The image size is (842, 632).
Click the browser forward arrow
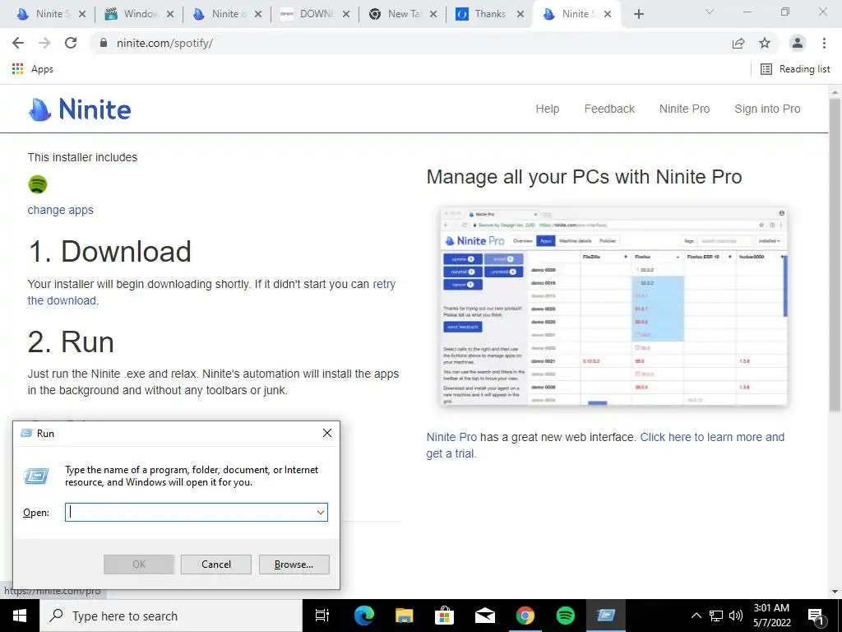click(x=44, y=43)
